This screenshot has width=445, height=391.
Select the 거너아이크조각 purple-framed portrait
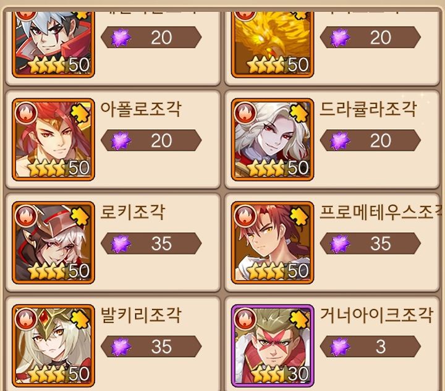tap(273, 346)
